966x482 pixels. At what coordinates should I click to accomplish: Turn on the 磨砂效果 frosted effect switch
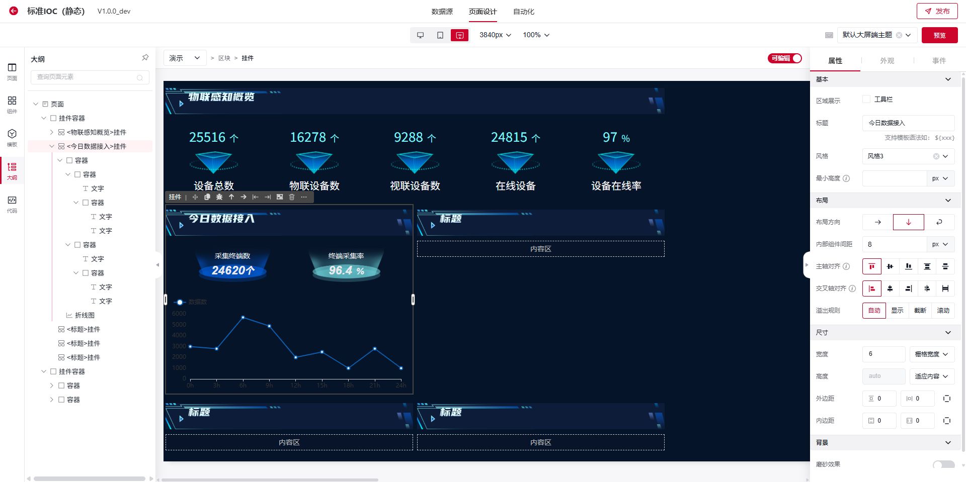click(x=943, y=464)
